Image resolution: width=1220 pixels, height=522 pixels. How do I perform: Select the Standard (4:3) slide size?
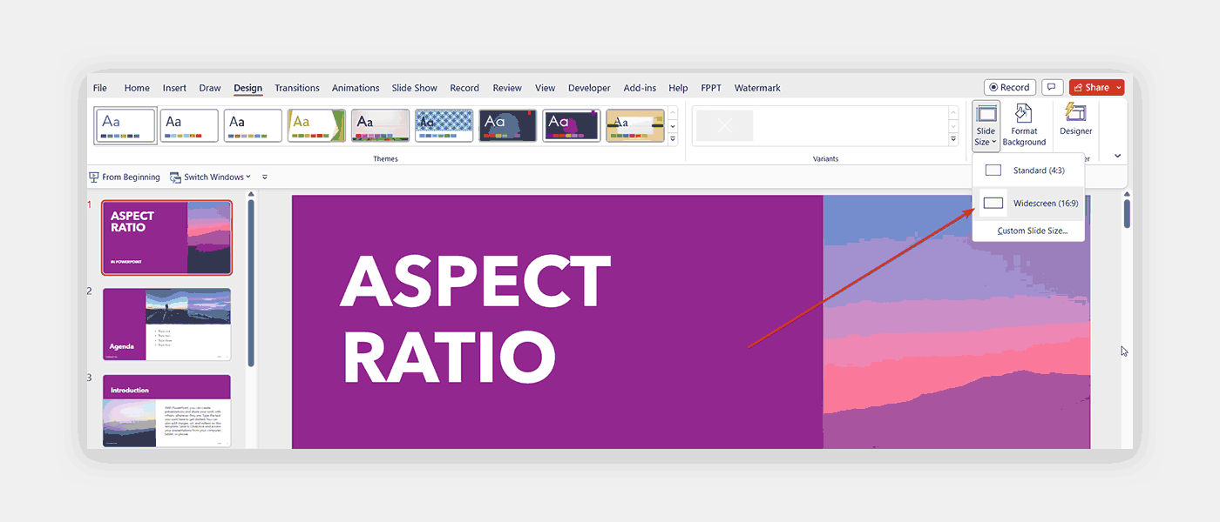1028,171
